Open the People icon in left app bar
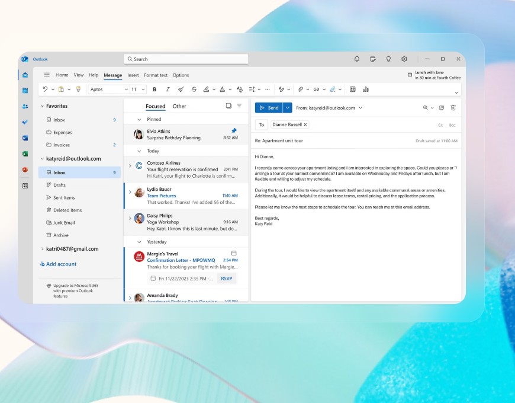515x403 pixels. (x=25, y=107)
